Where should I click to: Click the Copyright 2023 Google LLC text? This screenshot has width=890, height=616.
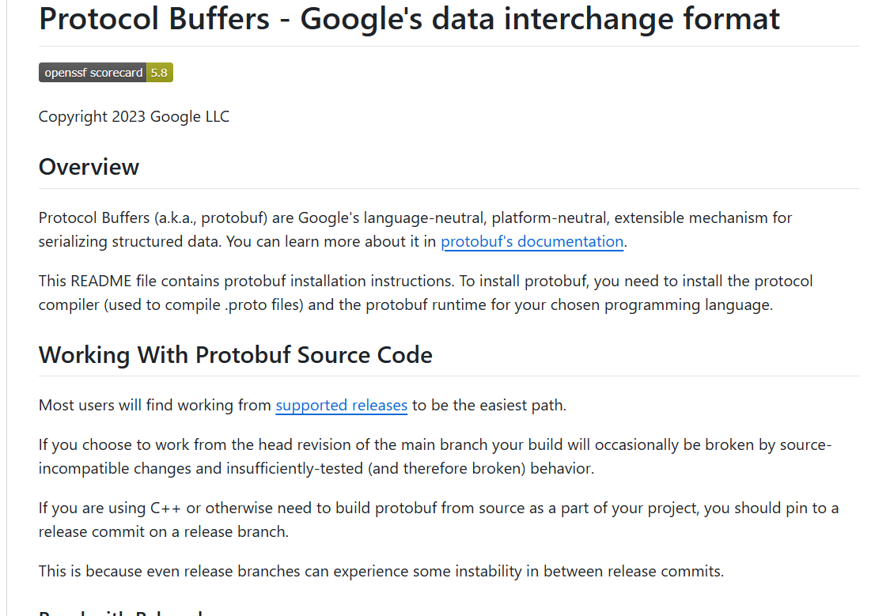[x=134, y=116]
